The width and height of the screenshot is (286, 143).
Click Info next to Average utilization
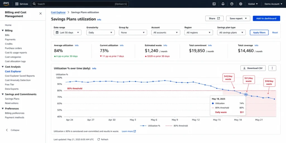(77, 46)
